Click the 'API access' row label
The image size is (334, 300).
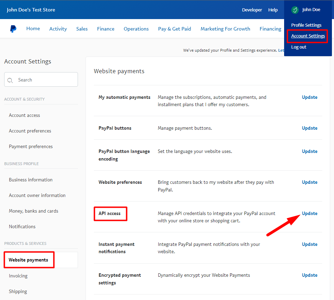pyautogui.click(x=109, y=213)
